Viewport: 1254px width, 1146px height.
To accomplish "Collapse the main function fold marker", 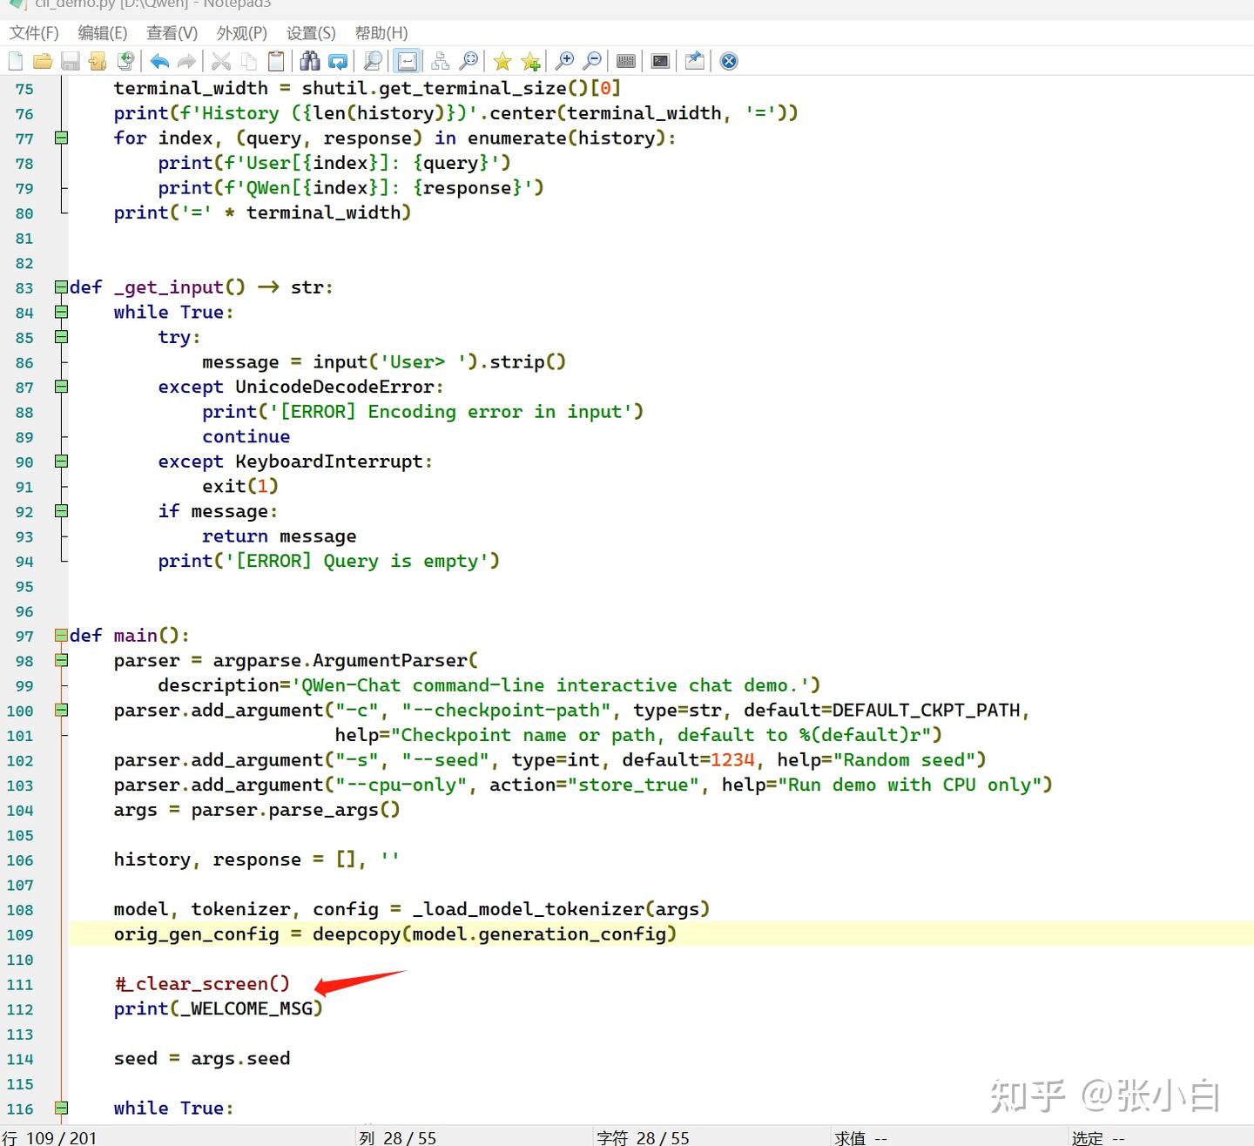I will 60,636.
